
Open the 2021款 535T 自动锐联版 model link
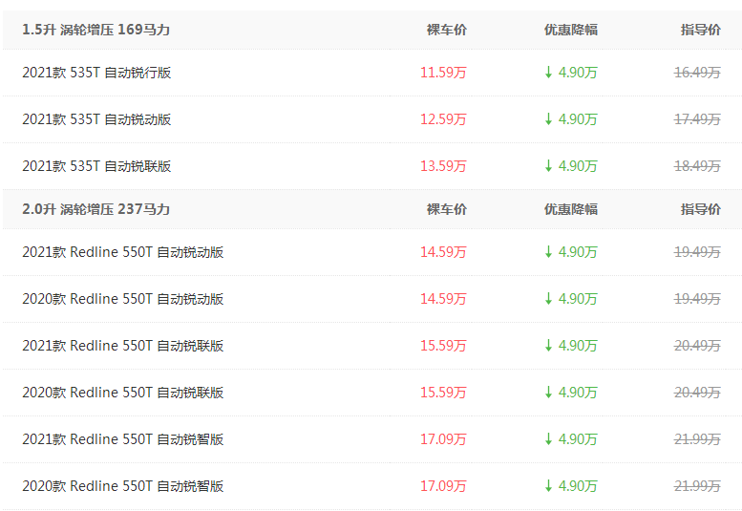coord(96,166)
